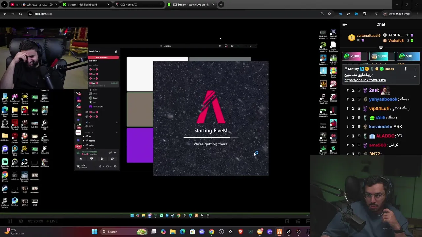Screen dimensions: 422x237
Task: Open Level One server dropdown in Discord
Action: (95, 51)
